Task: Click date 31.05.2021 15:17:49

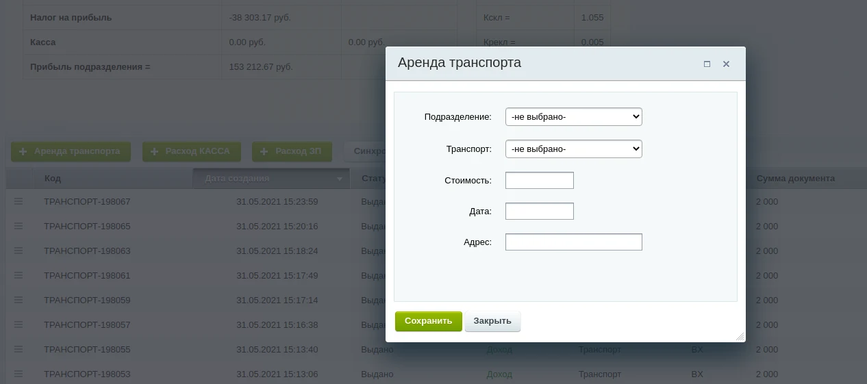Action: pos(277,276)
